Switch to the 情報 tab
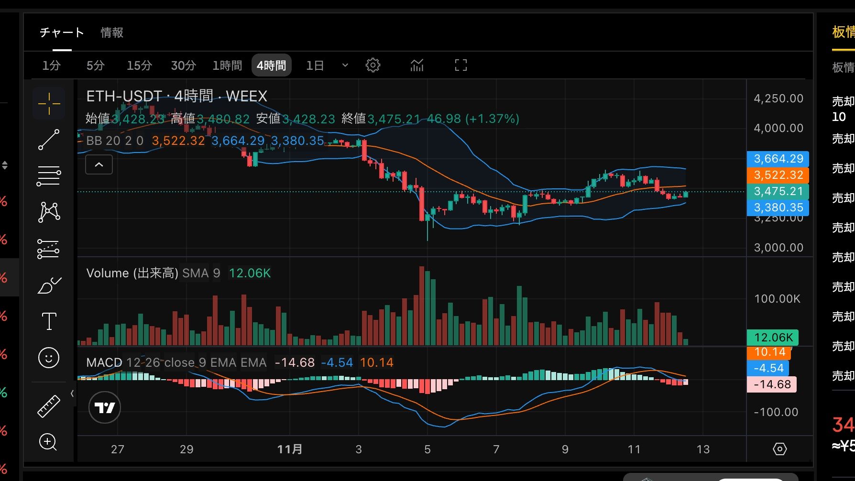 point(112,33)
